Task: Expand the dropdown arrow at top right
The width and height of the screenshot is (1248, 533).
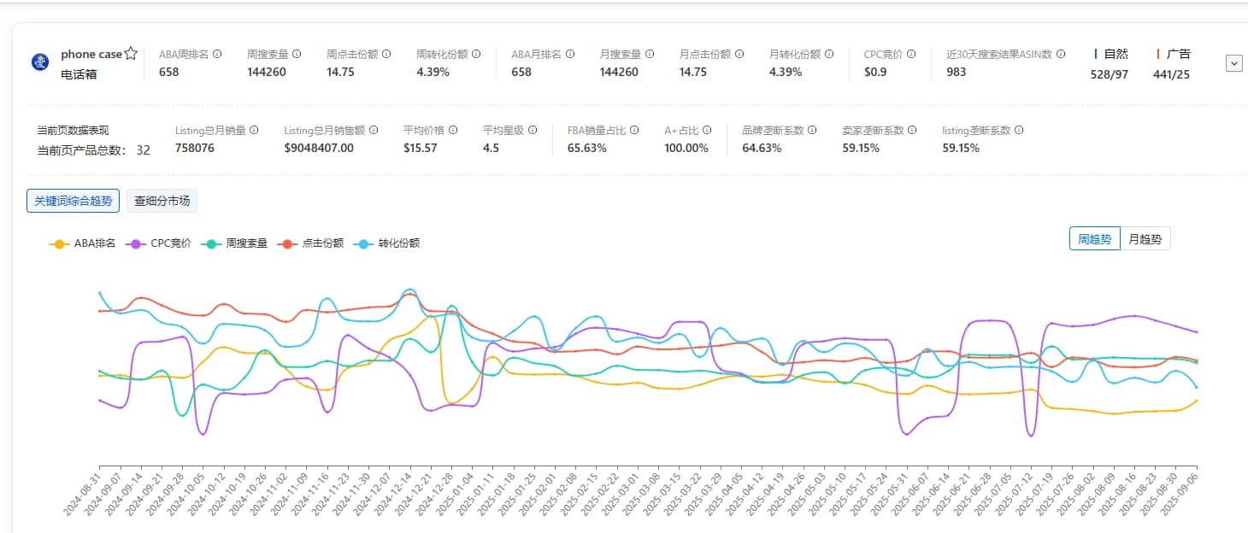Action: pyautogui.click(x=1233, y=63)
